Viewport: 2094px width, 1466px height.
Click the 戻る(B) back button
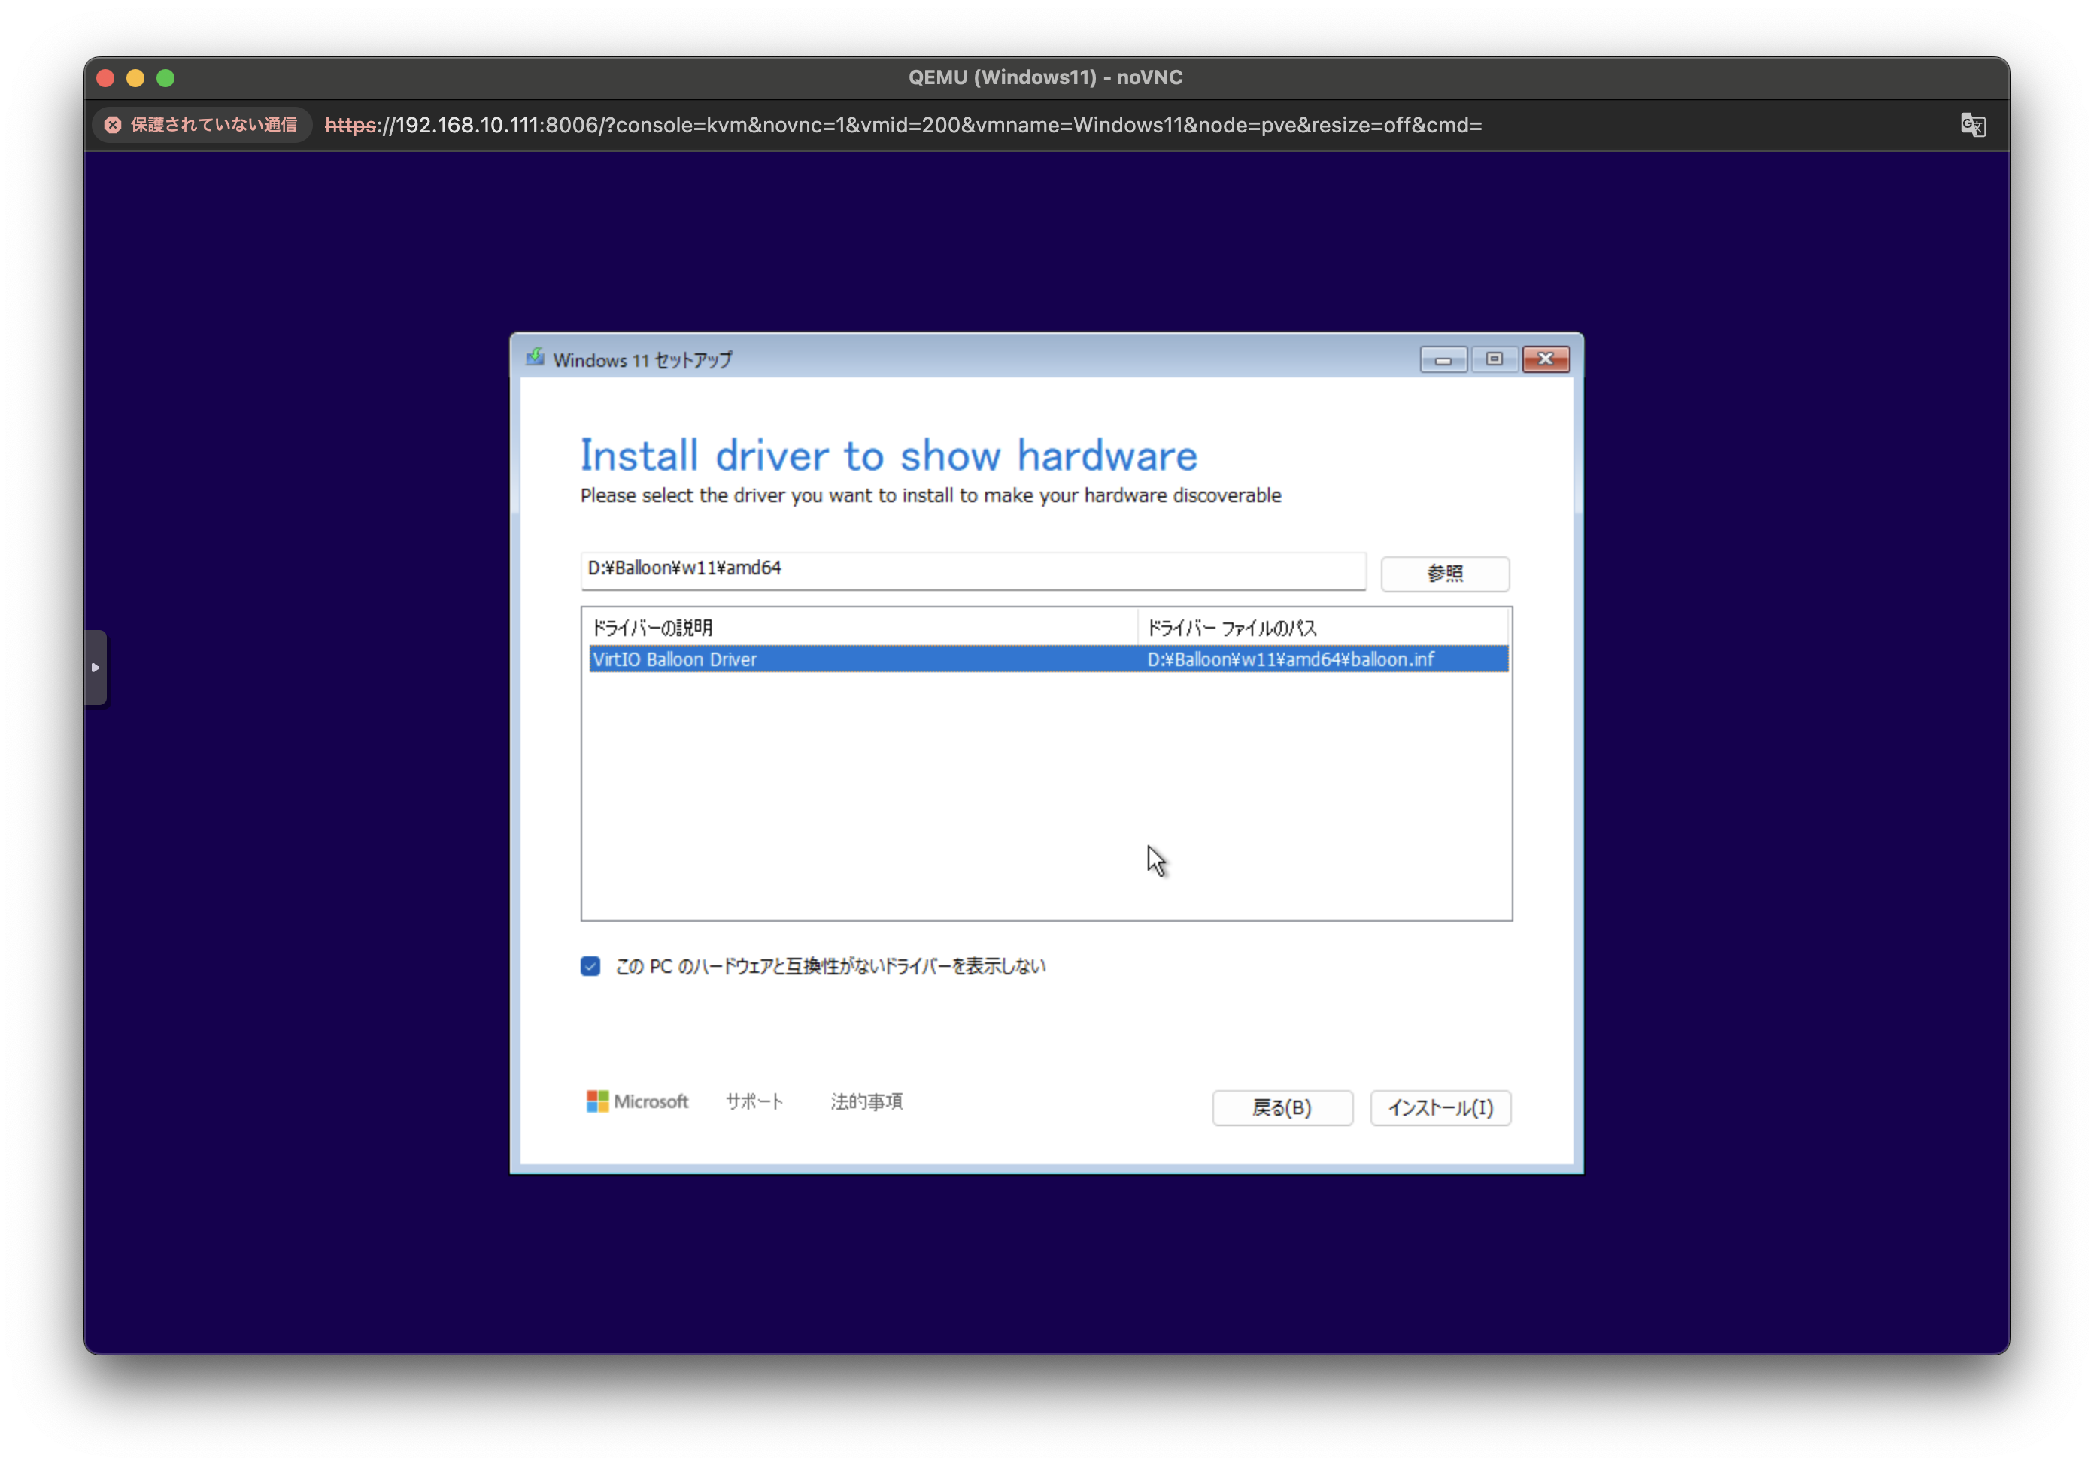coord(1282,1107)
